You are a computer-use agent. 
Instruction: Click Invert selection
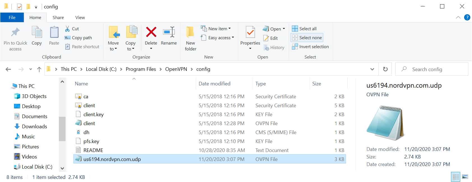pos(310,46)
